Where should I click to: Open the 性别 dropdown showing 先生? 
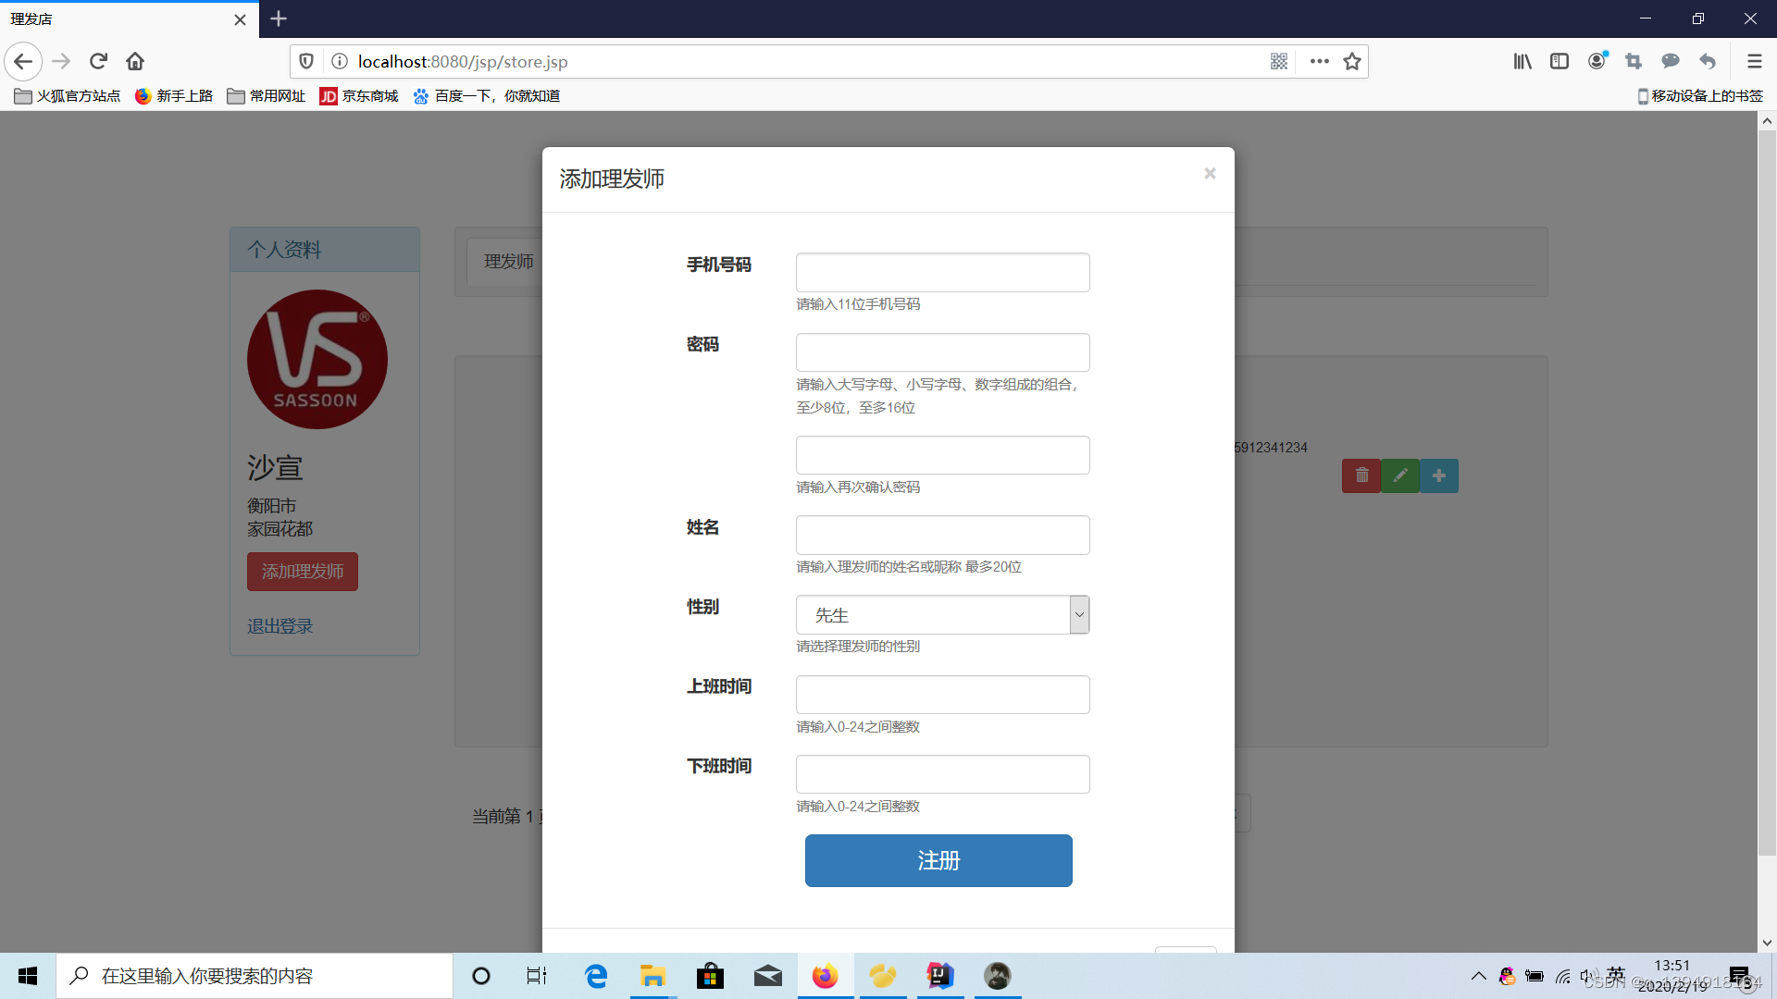(x=942, y=615)
